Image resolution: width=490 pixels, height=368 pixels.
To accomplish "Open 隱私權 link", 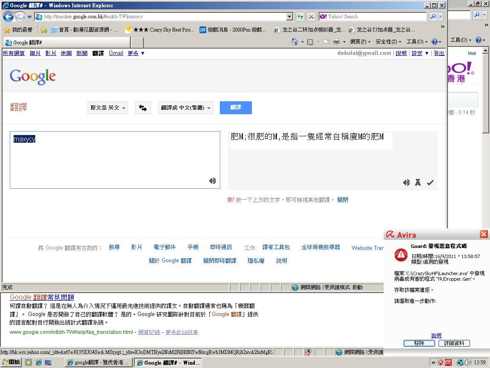I will (256, 261).
